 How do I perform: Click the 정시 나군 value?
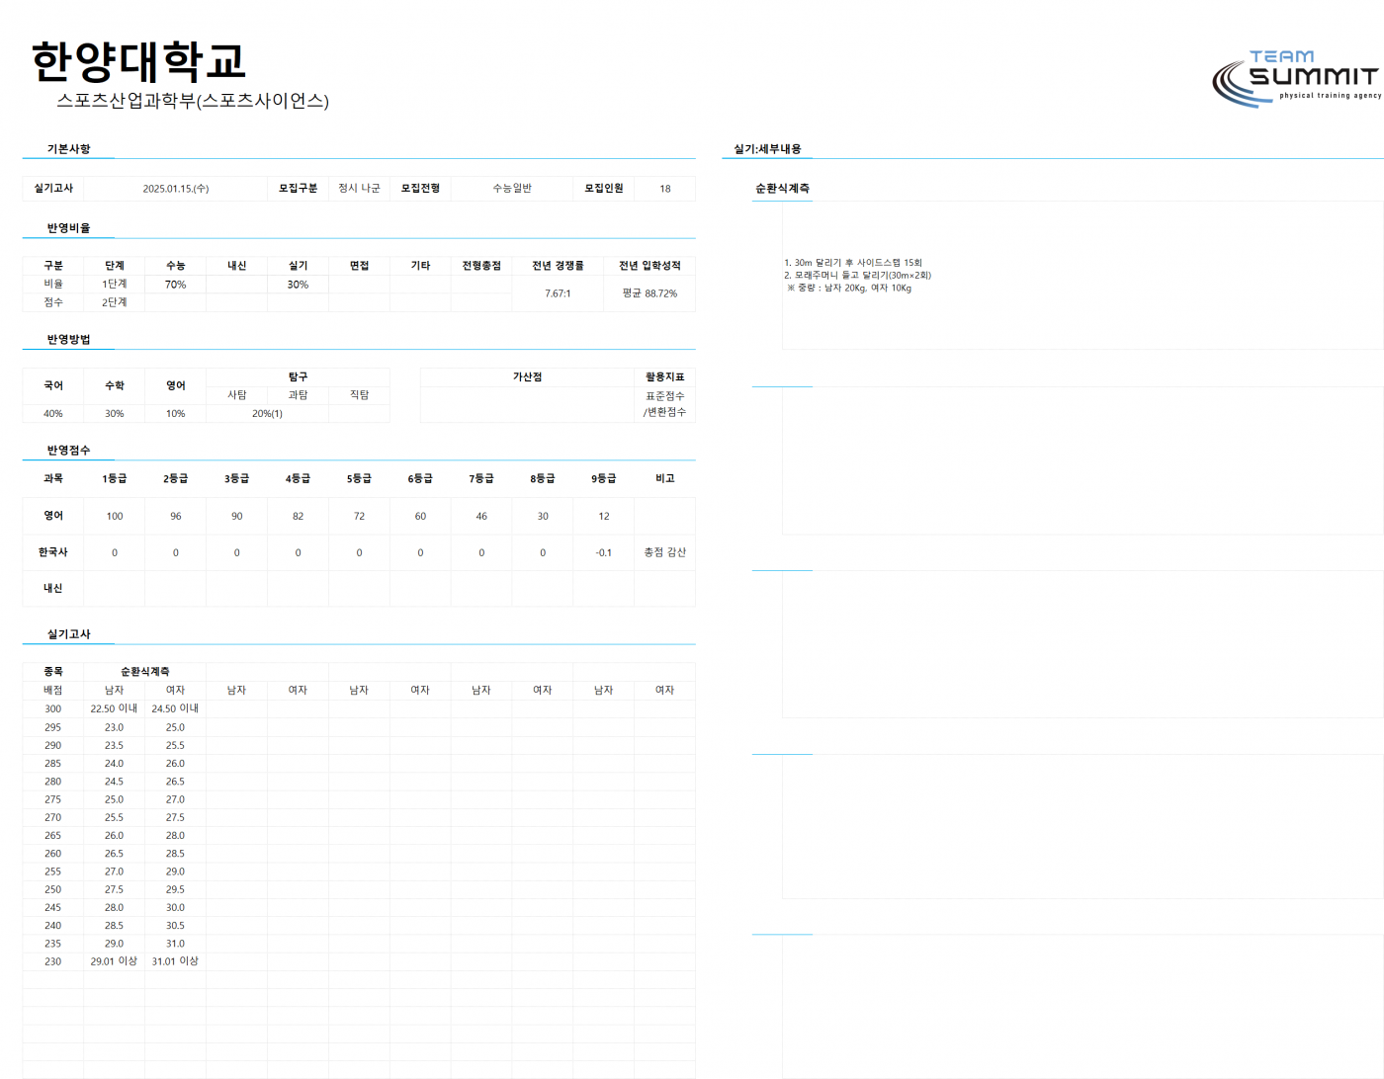click(x=359, y=188)
